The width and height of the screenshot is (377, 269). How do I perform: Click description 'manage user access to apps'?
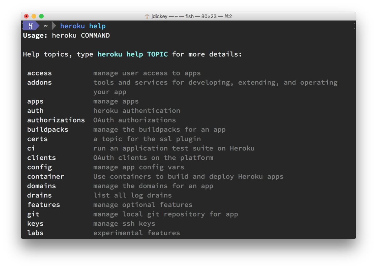[147, 73]
